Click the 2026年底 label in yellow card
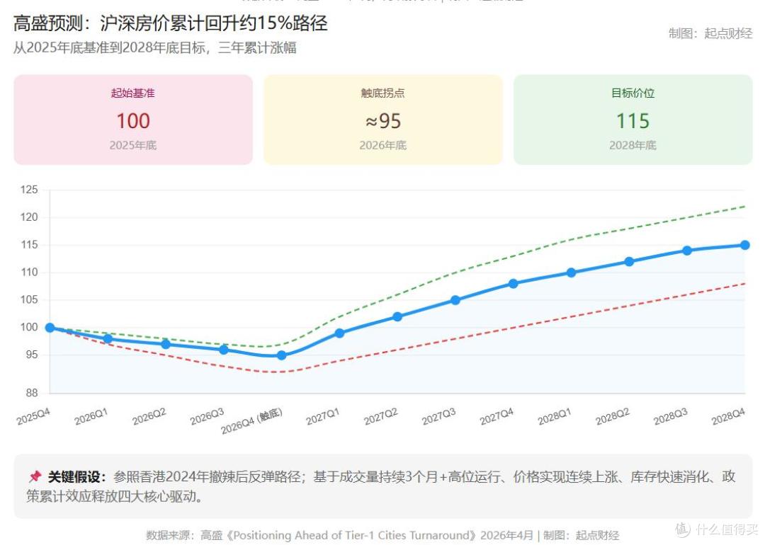The width and height of the screenshot is (765, 545). (x=383, y=145)
